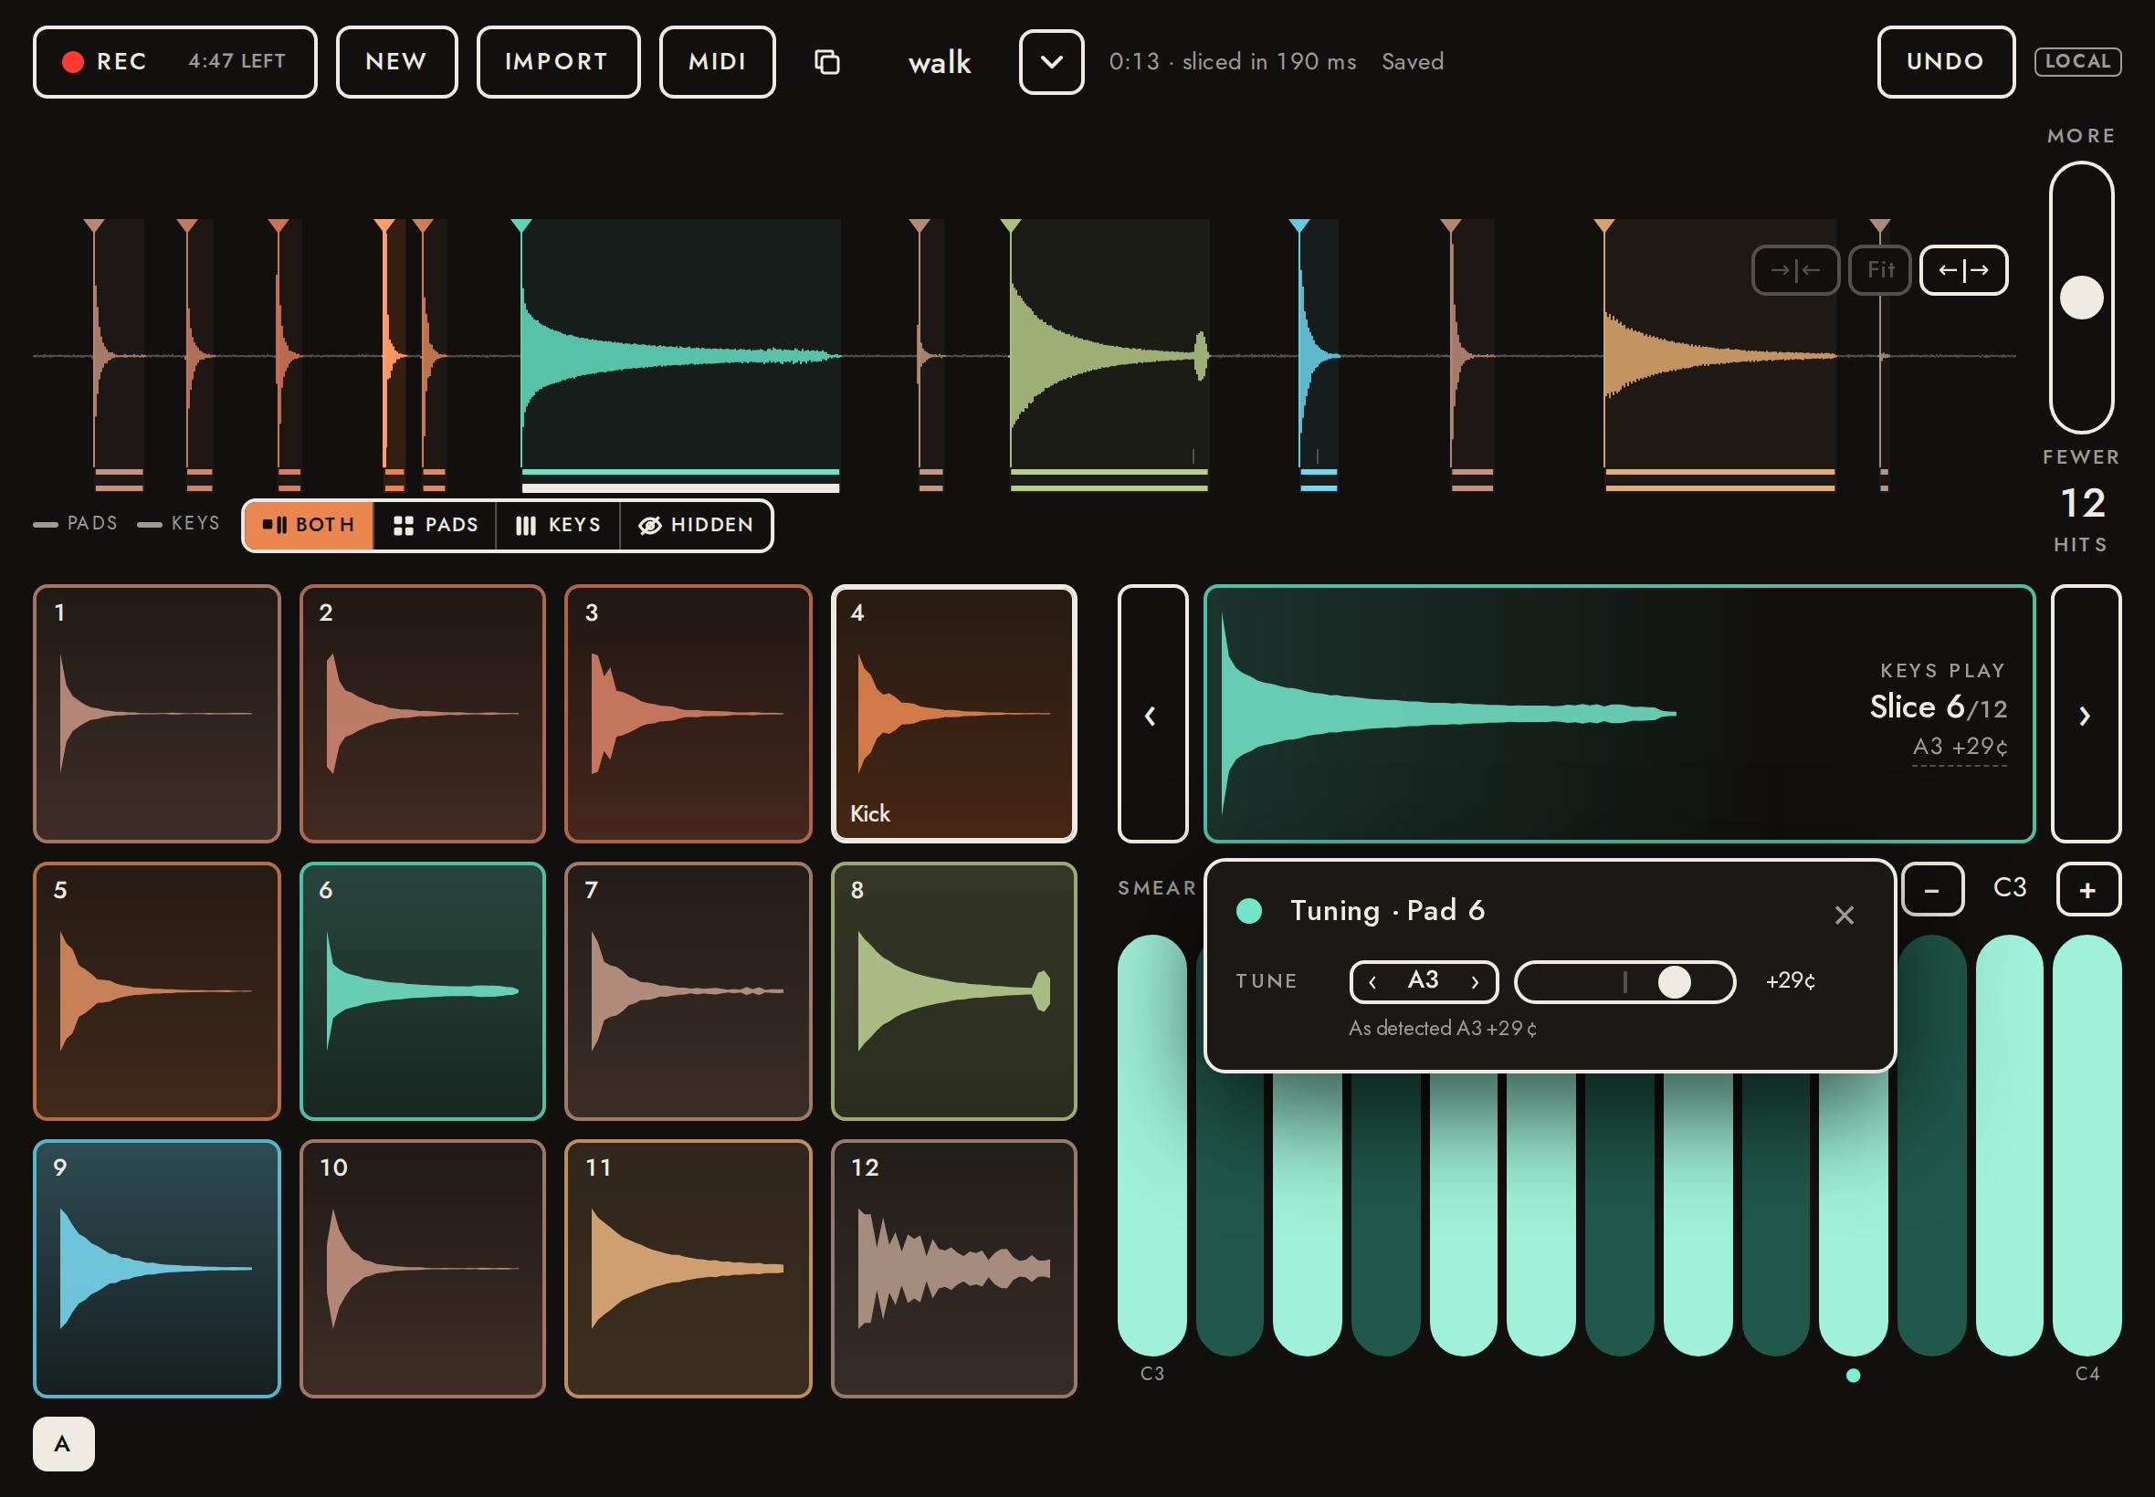Select pad 9 with blue waveform

tap(157, 1269)
